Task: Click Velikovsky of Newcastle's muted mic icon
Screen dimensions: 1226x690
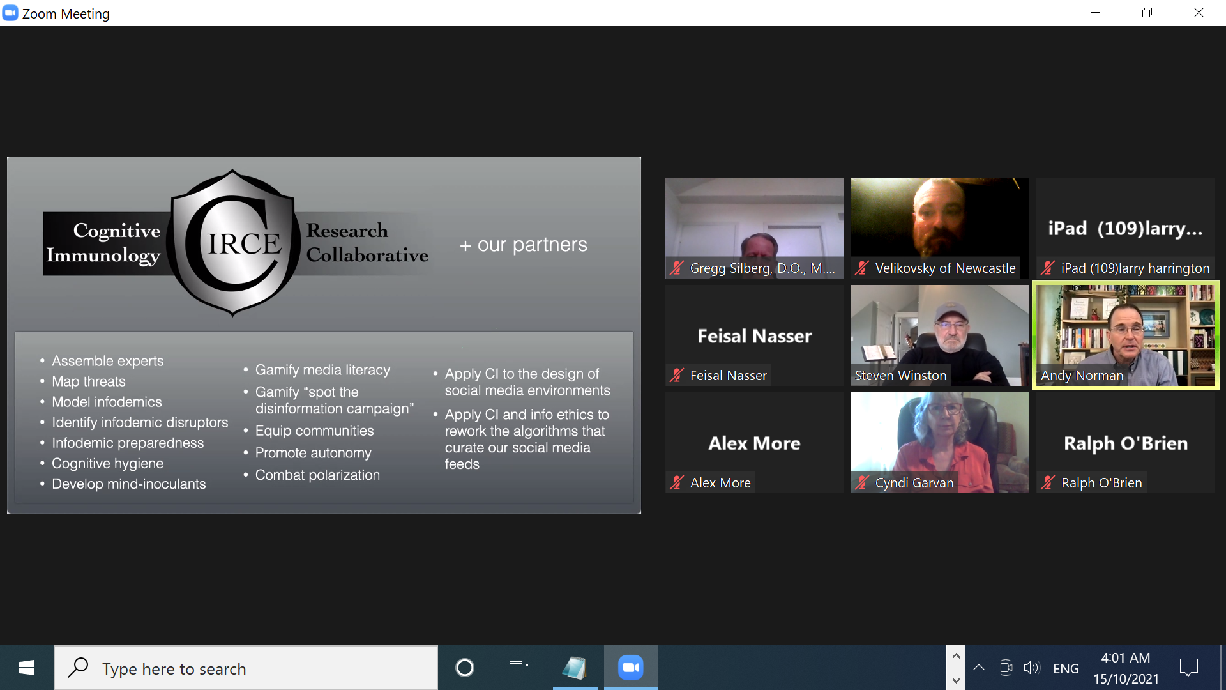Action: coord(862,268)
